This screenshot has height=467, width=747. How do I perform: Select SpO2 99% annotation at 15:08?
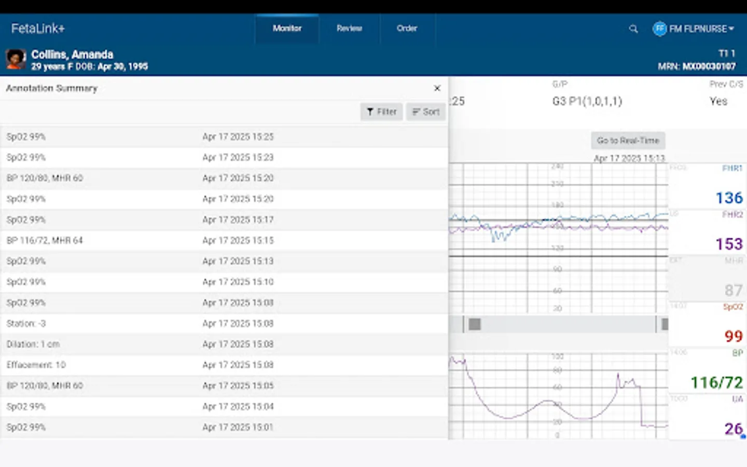coord(224,303)
